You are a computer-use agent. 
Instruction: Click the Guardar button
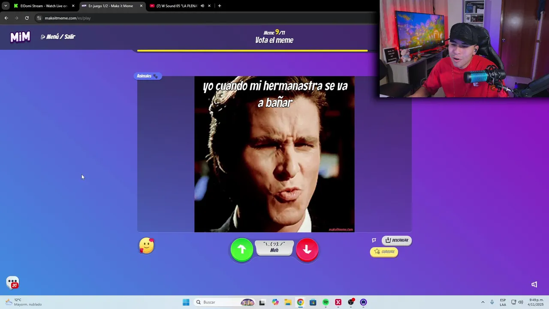384,252
